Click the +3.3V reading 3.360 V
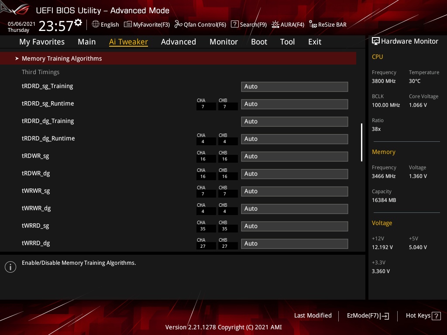Image resolution: width=447 pixels, height=335 pixels. point(381,271)
